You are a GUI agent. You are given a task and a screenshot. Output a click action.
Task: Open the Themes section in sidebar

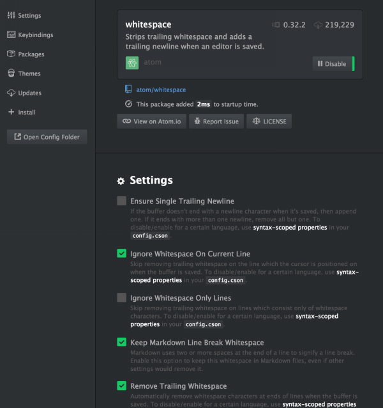coord(29,74)
